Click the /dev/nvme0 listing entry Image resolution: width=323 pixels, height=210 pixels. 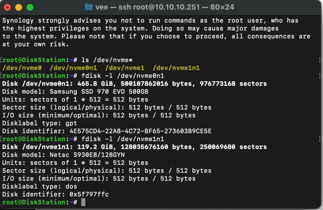click(x=22, y=68)
